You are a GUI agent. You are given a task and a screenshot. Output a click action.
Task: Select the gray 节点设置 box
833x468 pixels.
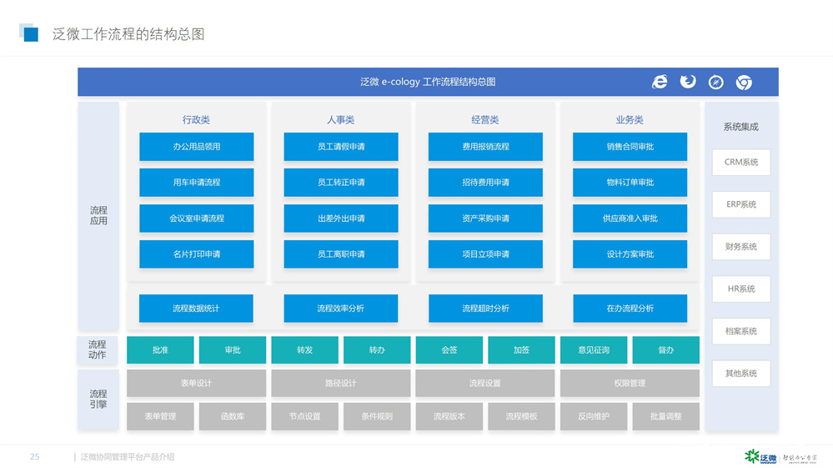[x=305, y=416]
